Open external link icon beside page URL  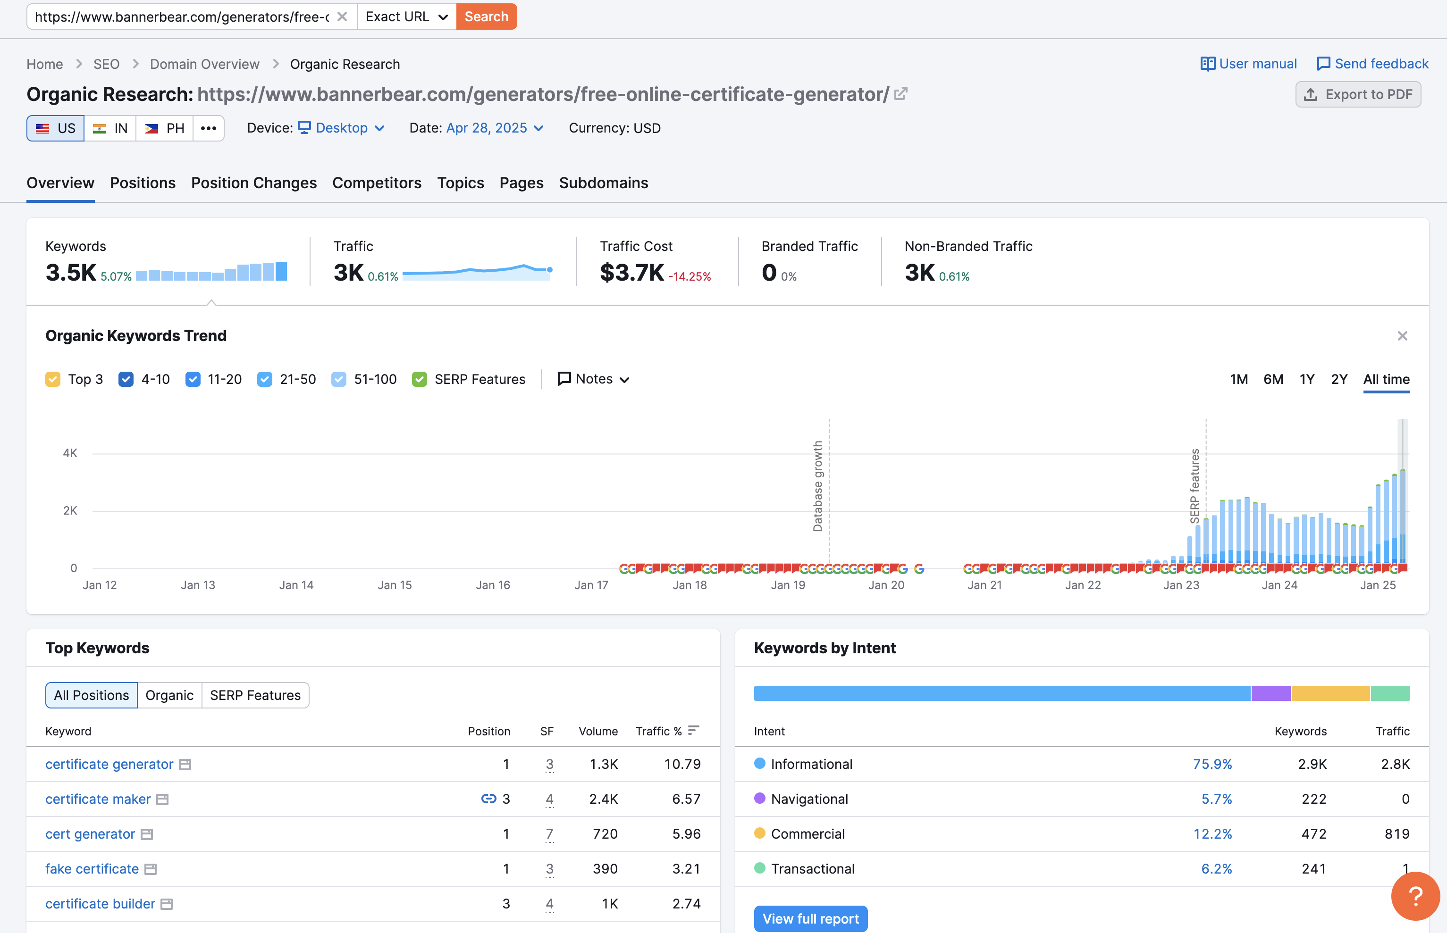tap(901, 94)
